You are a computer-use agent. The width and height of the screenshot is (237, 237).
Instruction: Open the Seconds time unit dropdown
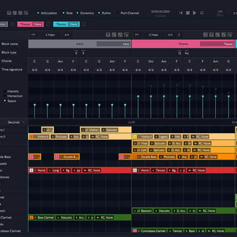pos(15,122)
